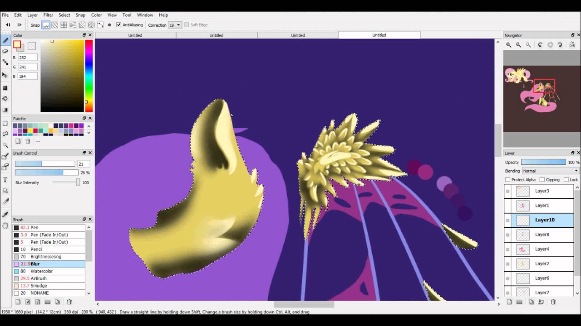The image size is (581, 326).
Task: Select the Watercolor brush
Action: pyautogui.click(x=49, y=271)
